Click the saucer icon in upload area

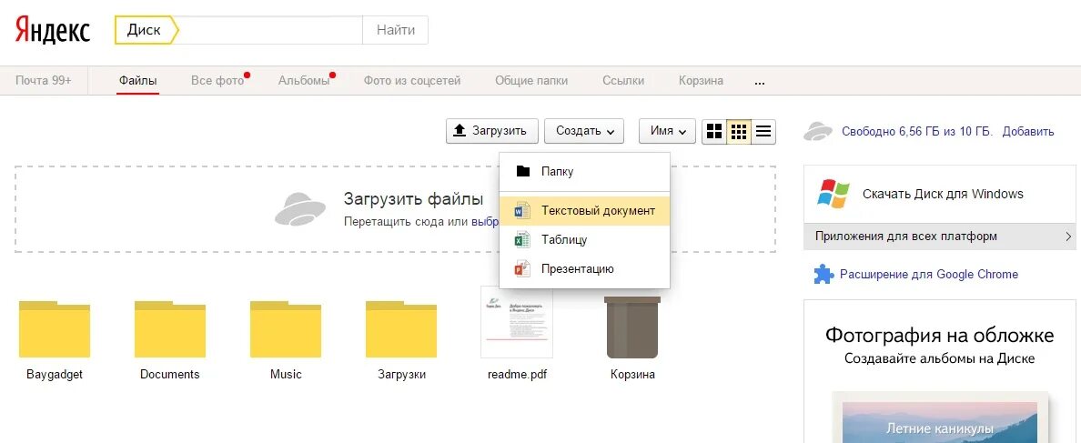coord(300,208)
